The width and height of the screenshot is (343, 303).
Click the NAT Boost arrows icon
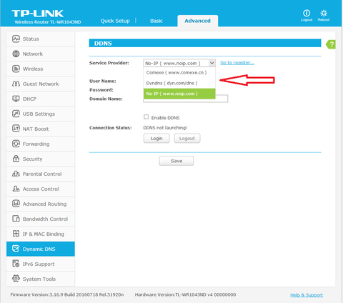(x=16, y=129)
